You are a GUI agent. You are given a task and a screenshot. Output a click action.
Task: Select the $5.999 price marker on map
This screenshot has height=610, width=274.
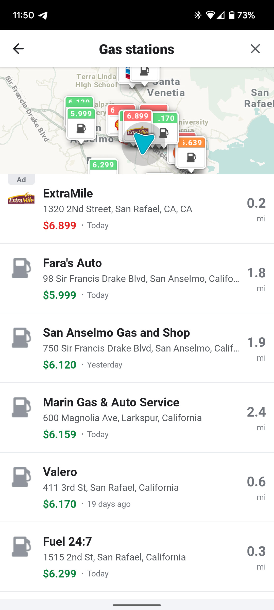click(x=81, y=124)
